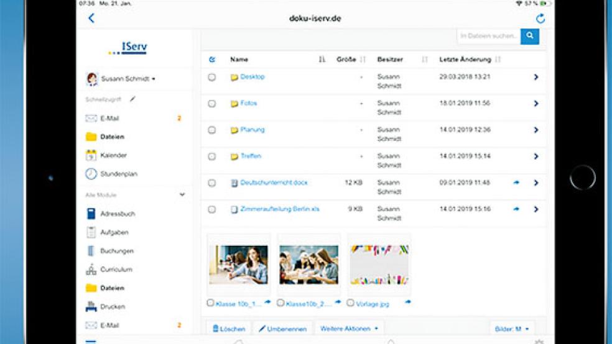Image resolution: width=612 pixels, height=344 pixels.
Task: Select the Klasse 10b_1 image checkbox
Action: pos(210,302)
